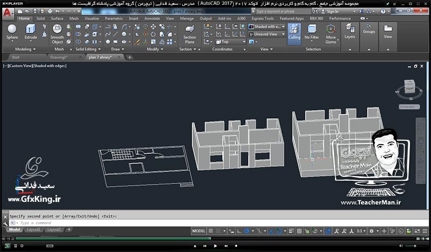Open the AutoCAD application menu logo
The height and width of the screenshot is (252, 431).
(x=8, y=13)
